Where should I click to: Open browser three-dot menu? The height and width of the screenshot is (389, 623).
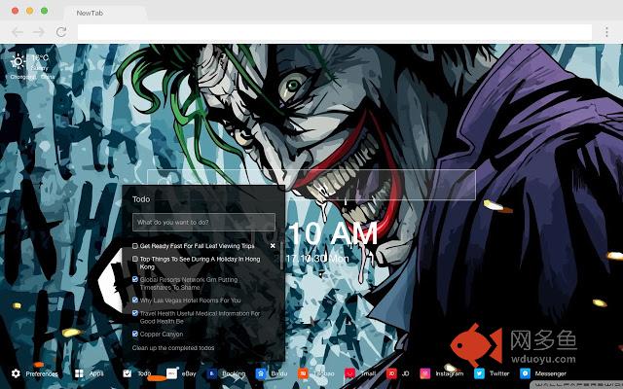tap(606, 32)
